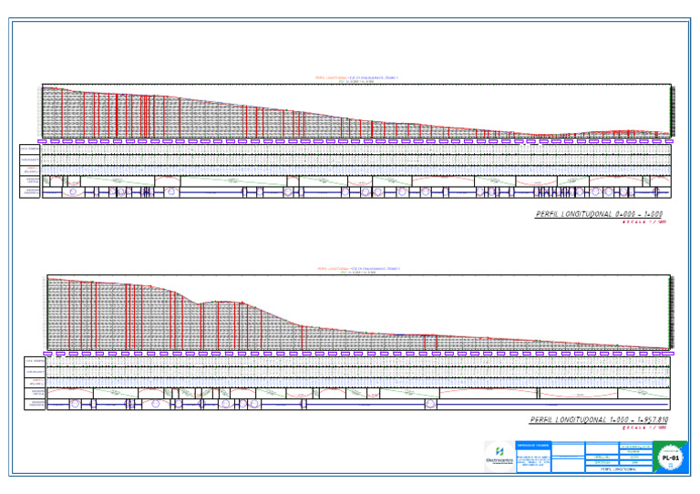Click the Electrocentro logo in the title block

pos(499,455)
